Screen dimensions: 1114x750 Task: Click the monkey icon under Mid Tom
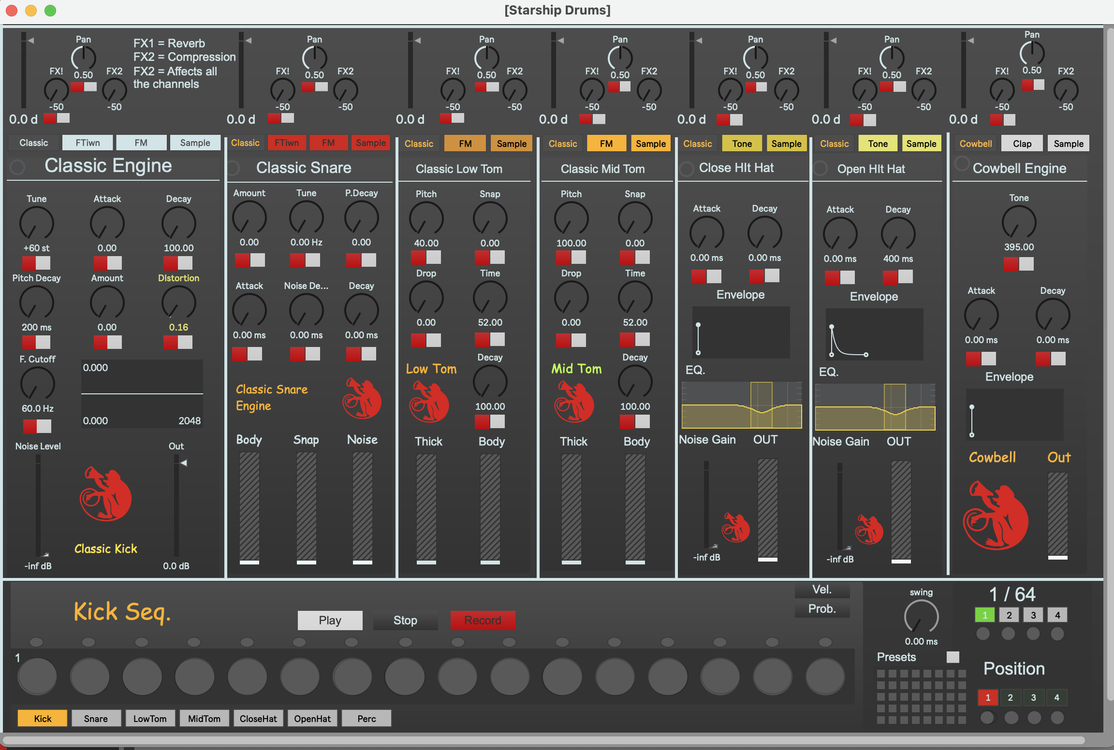[x=574, y=403]
